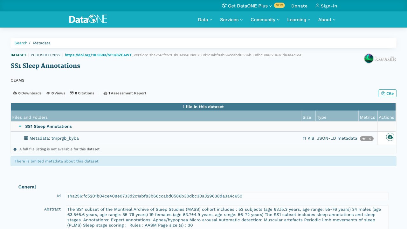The image size is (407, 229).
Task: Click the info icon beside full file listing note
Action: coord(15,149)
